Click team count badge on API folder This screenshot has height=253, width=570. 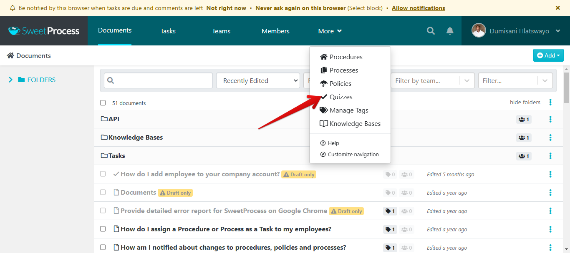(x=524, y=120)
